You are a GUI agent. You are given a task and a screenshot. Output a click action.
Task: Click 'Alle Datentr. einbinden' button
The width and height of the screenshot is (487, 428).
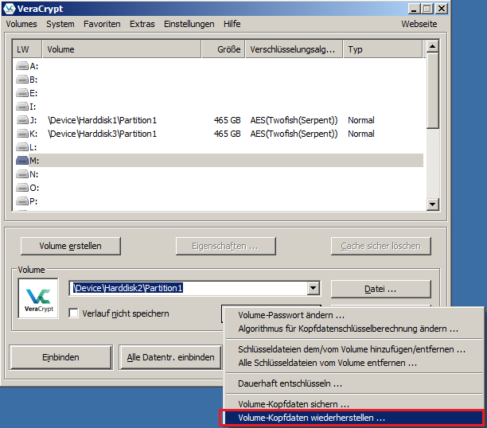coord(170,357)
